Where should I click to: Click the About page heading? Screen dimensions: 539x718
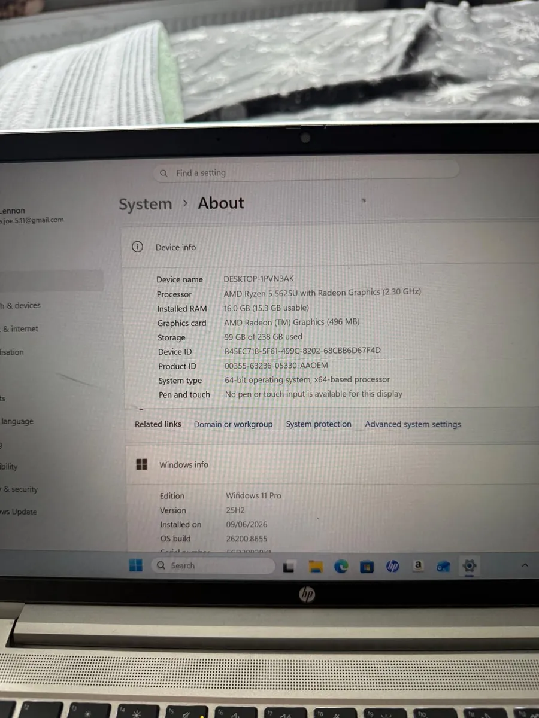(221, 203)
